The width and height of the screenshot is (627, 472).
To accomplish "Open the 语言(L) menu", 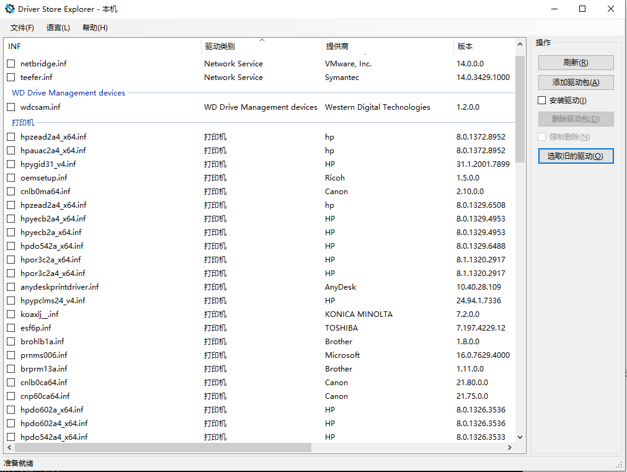I will point(58,28).
